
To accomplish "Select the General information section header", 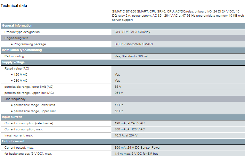I will pos(17,26).
